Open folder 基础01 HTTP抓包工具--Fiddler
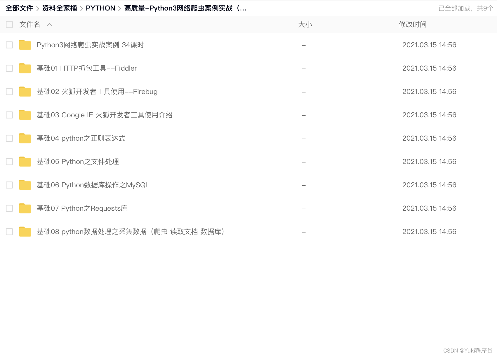 tap(87, 68)
